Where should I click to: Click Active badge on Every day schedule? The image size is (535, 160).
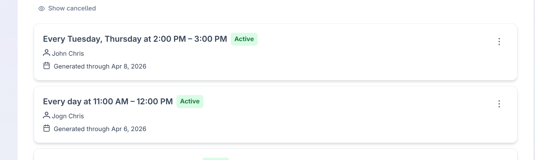pos(190,101)
